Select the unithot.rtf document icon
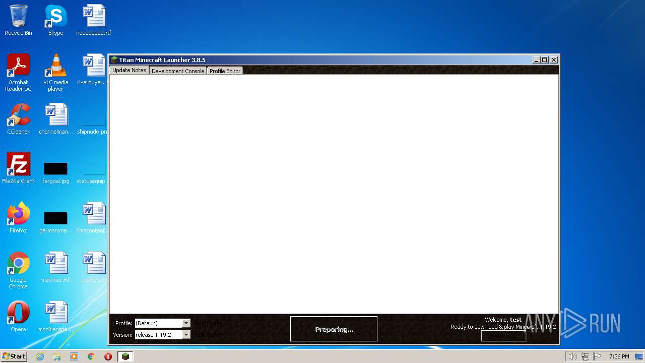Viewport: 645px width, 363px height. point(94,268)
